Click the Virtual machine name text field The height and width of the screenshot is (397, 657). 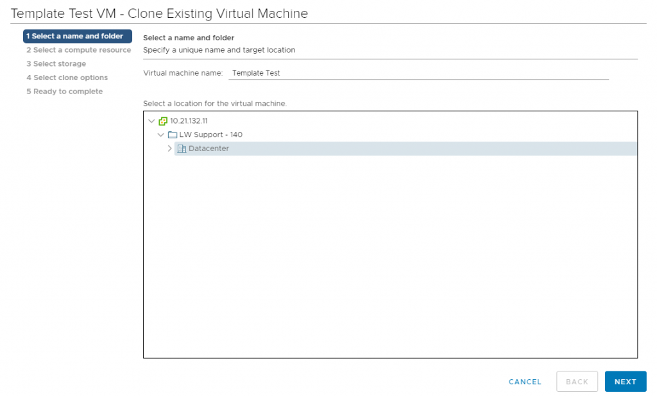click(417, 72)
